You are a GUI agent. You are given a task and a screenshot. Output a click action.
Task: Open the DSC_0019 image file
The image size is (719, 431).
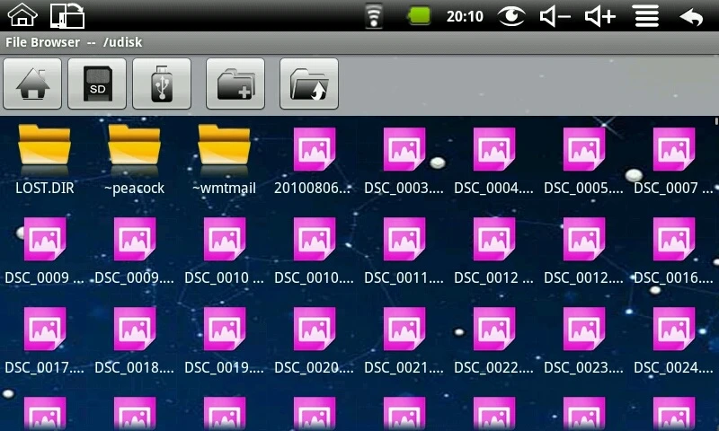pyautogui.click(x=224, y=341)
